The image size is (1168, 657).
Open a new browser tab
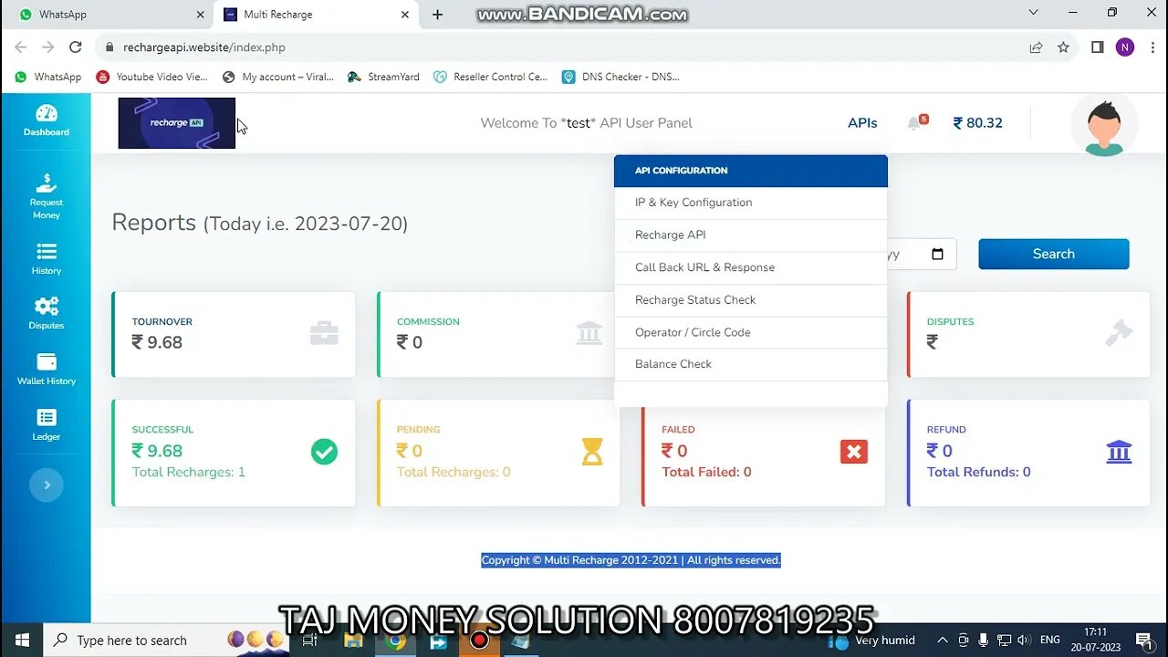tap(437, 15)
